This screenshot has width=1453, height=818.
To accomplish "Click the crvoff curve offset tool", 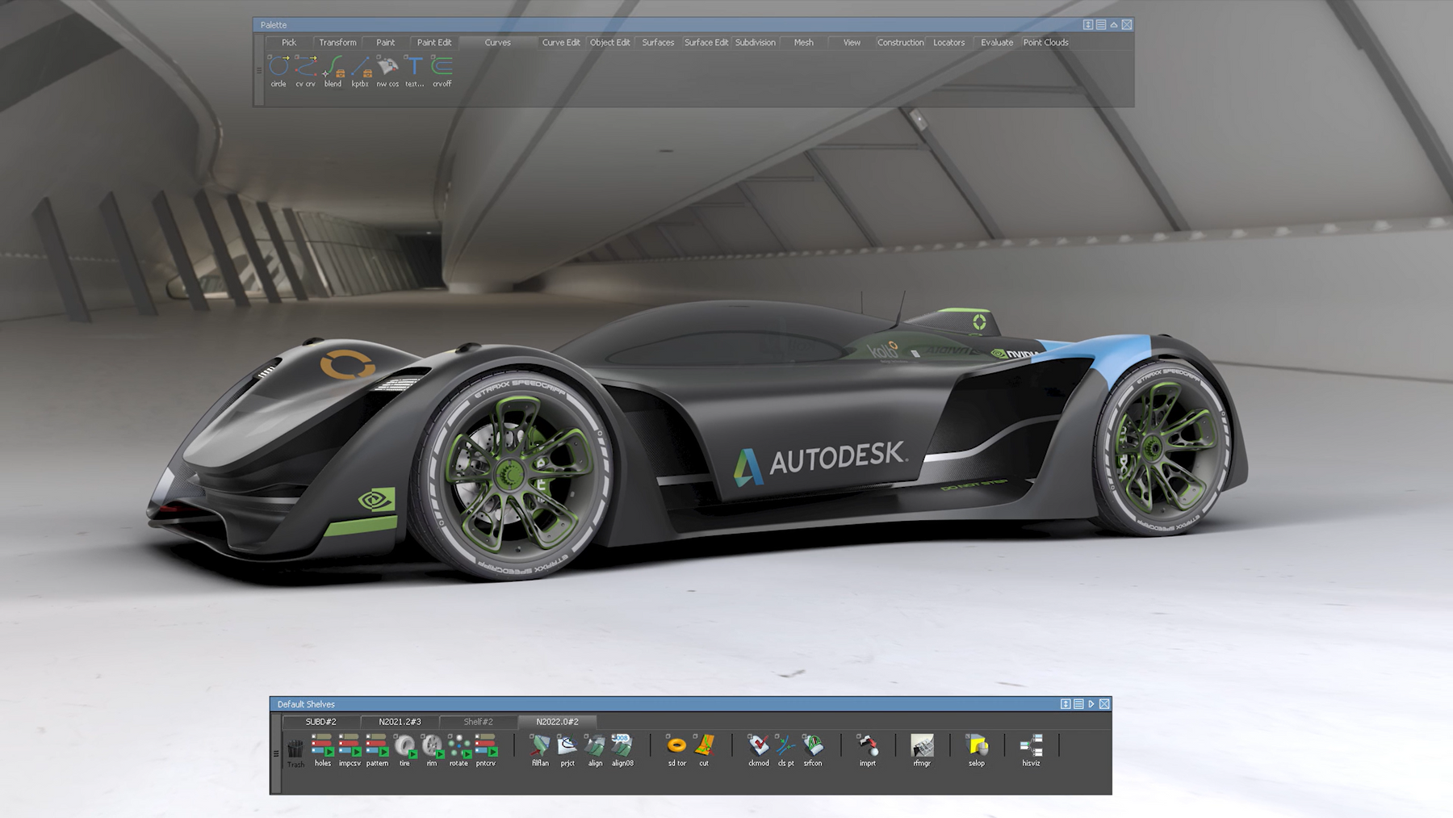I will (442, 67).
